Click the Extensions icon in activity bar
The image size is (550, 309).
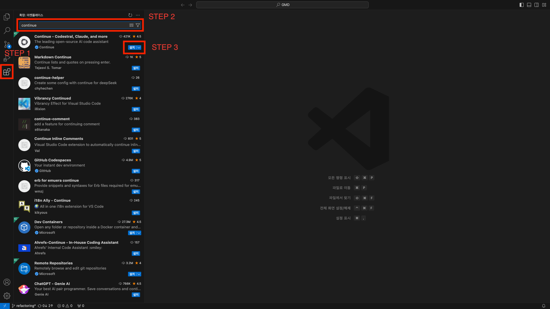[7, 72]
